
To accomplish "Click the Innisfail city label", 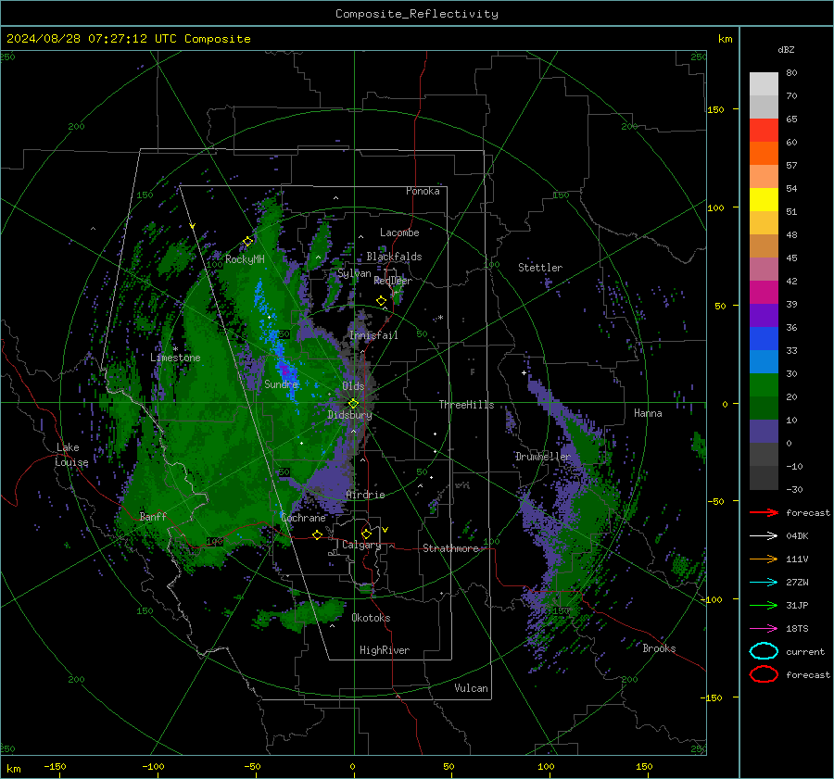I will pyautogui.click(x=373, y=335).
